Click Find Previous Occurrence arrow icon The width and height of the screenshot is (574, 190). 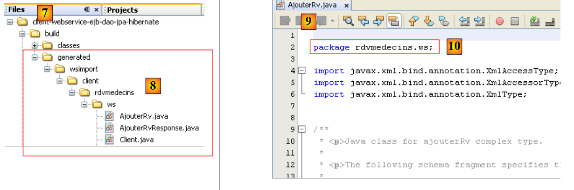tap(363, 21)
